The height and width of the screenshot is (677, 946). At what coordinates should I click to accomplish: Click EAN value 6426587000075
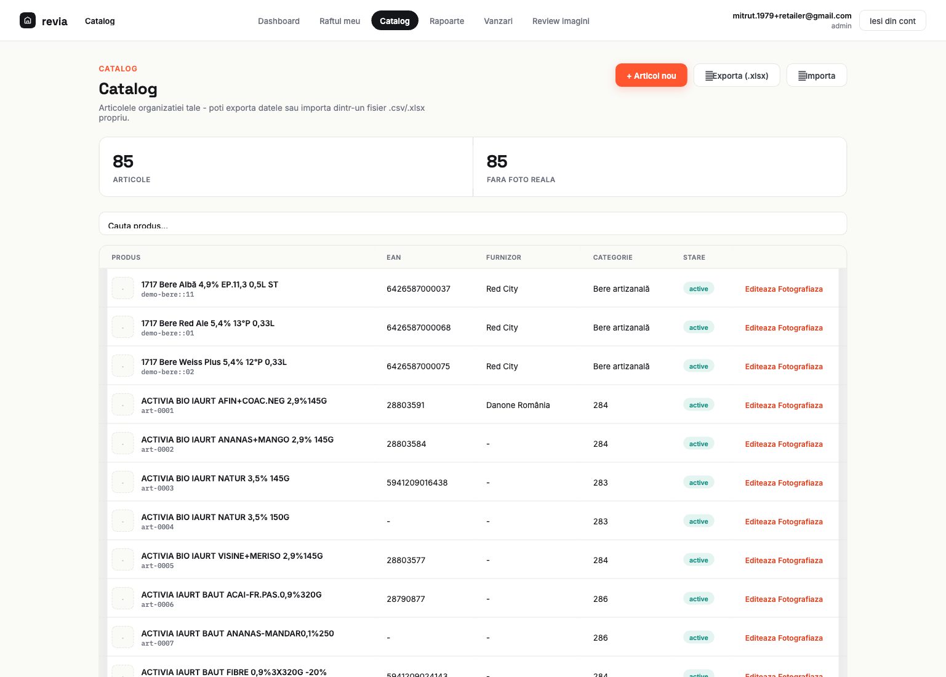pos(419,366)
